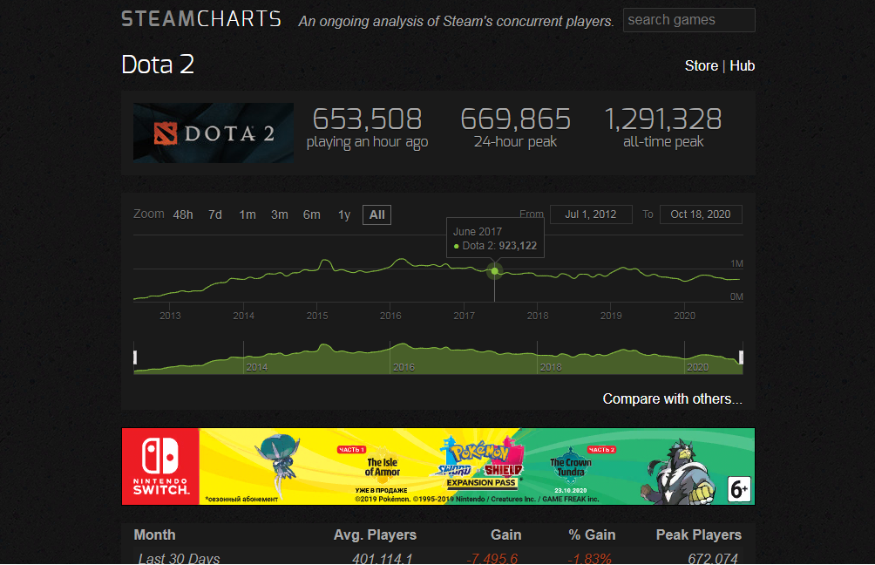Click the STEAMCHARTS logo
The image size is (875, 565).
pyautogui.click(x=201, y=19)
